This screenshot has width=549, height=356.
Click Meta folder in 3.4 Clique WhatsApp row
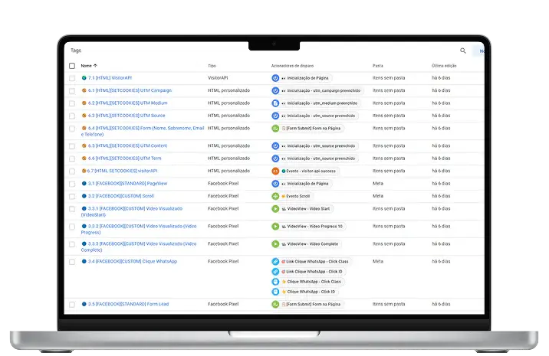click(x=378, y=262)
